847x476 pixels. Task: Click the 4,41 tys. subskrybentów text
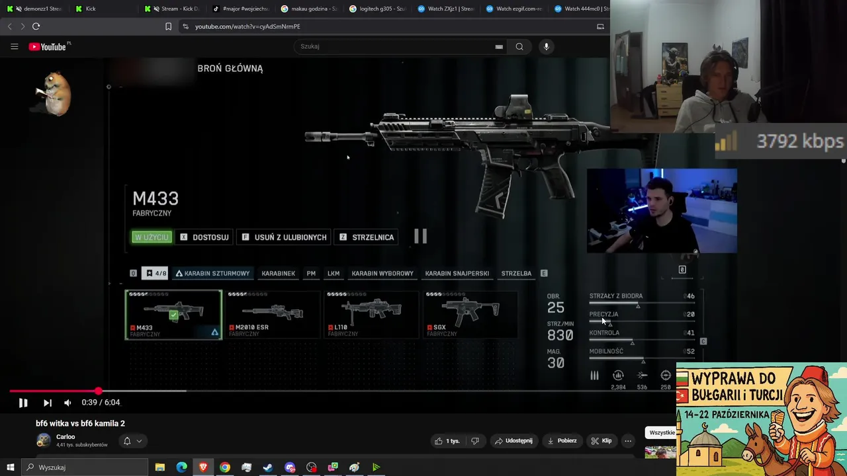pos(82,445)
